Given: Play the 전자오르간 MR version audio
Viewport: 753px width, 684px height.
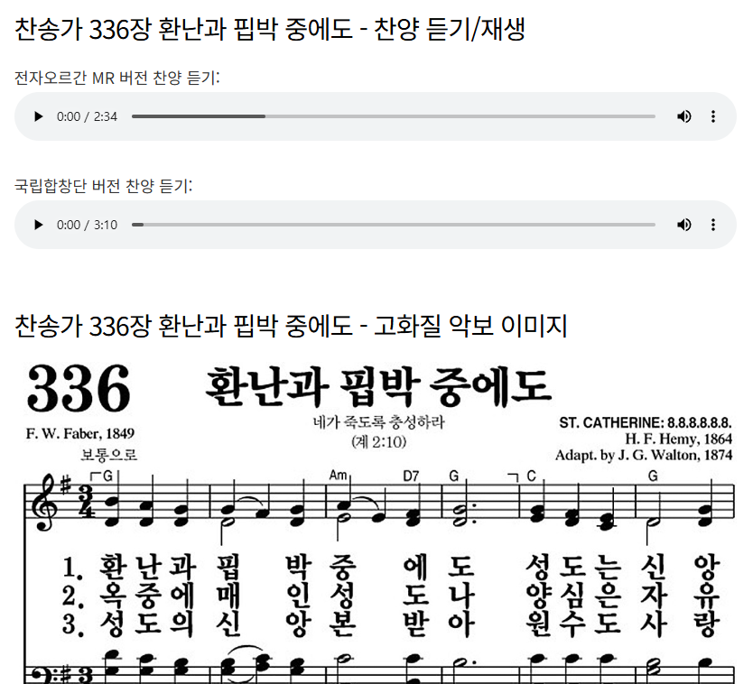Looking at the screenshot, I should tap(38, 116).
